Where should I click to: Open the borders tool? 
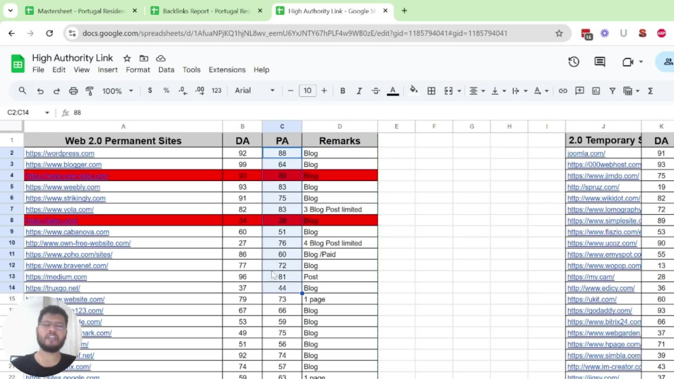click(431, 91)
